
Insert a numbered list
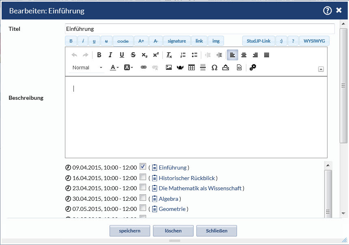point(183,55)
